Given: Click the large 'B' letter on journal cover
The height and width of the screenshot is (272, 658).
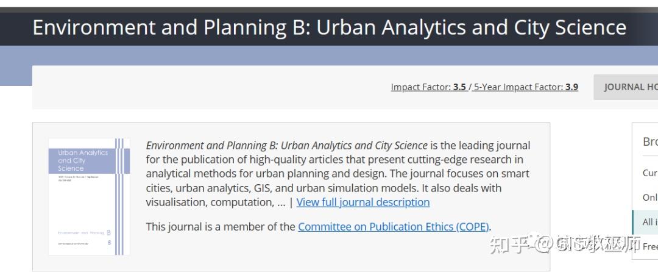Looking at the screenshot, I should (x=108, y=232).
